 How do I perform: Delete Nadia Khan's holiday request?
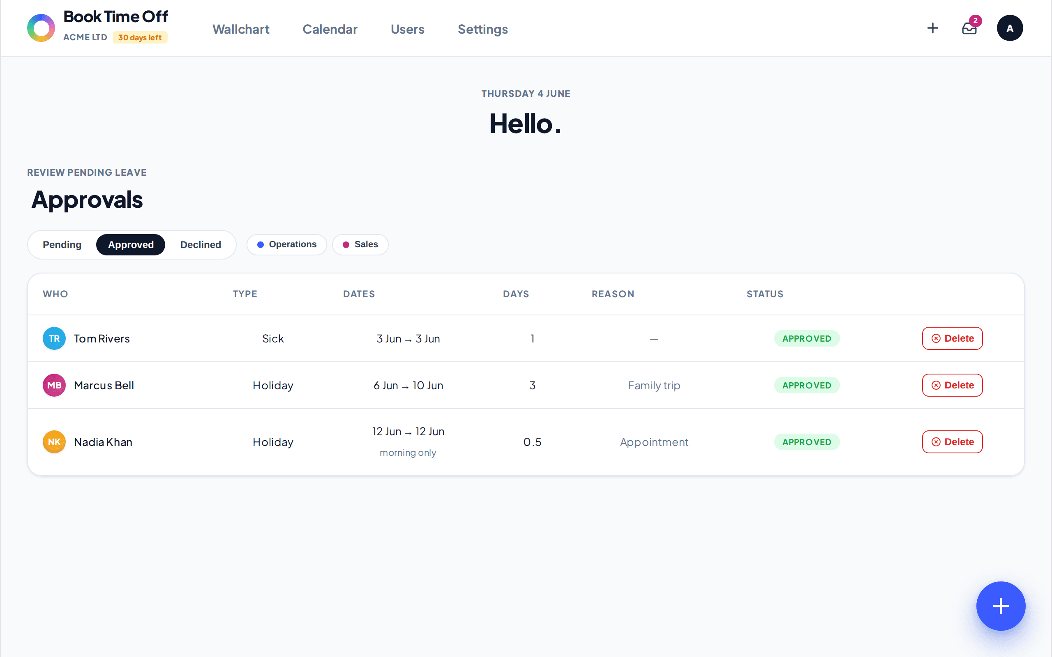(x=952, y=442)
